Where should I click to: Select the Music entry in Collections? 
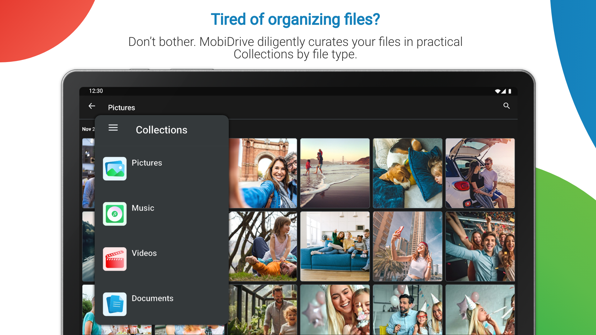pyautogui.click(x=143, y=208)
